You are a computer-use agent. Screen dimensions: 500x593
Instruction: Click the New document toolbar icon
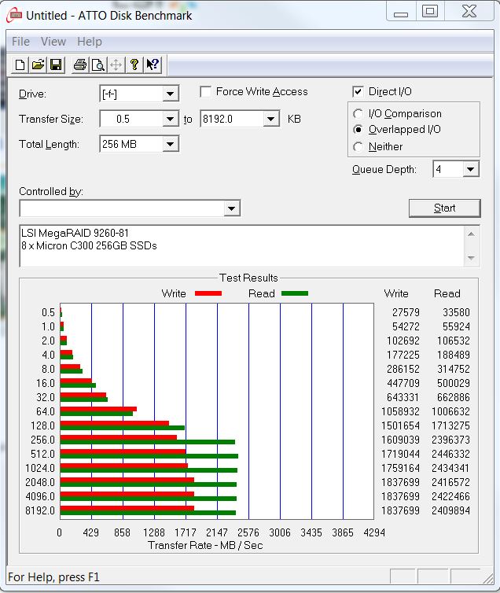coord(21,65)
